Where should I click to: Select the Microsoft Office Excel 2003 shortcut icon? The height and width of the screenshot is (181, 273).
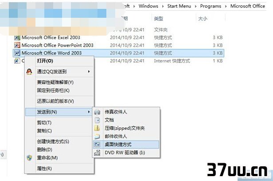tap(17, 37)
